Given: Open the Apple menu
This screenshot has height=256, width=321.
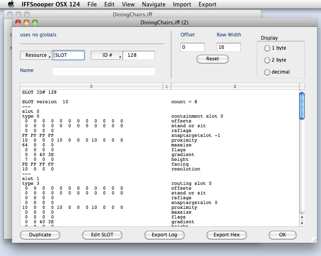Looking at the screenshot, I should (x=11, y=5).
